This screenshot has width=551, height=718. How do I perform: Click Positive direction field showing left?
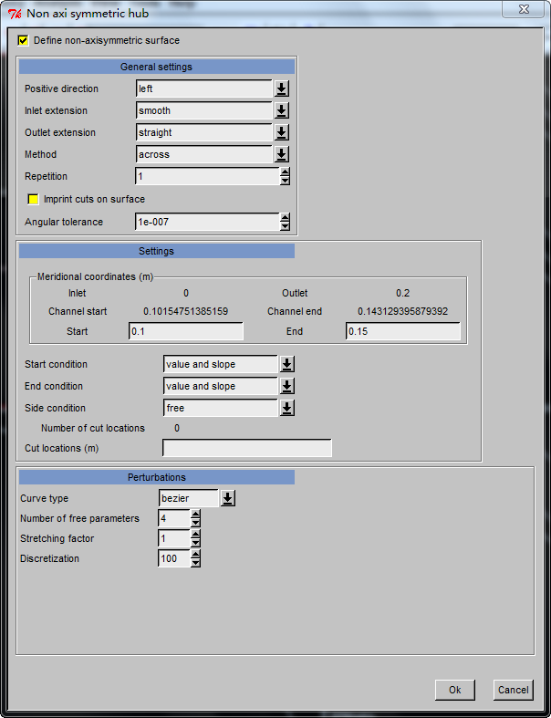pyautogui.click(x=204, y=88)
